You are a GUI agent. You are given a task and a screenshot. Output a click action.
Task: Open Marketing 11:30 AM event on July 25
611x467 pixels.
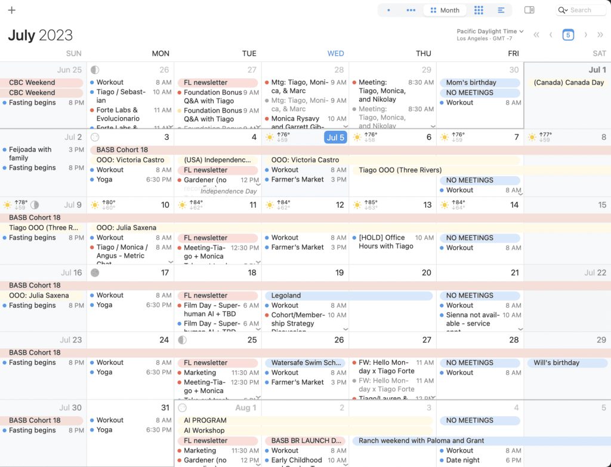click(x=218, y=373)
